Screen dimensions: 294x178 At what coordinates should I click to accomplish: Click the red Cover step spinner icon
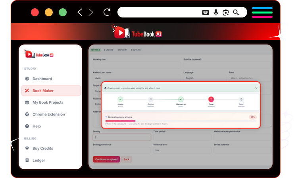(x=211, y=99)
